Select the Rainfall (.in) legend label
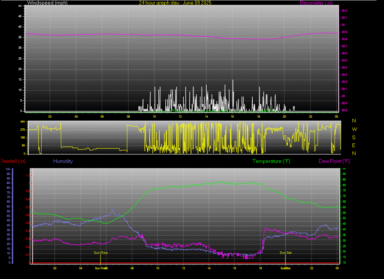The image size is (384, 279). (13, 161)
